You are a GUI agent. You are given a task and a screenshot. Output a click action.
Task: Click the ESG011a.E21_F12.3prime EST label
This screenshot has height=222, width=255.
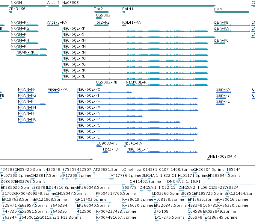point(58,218)
